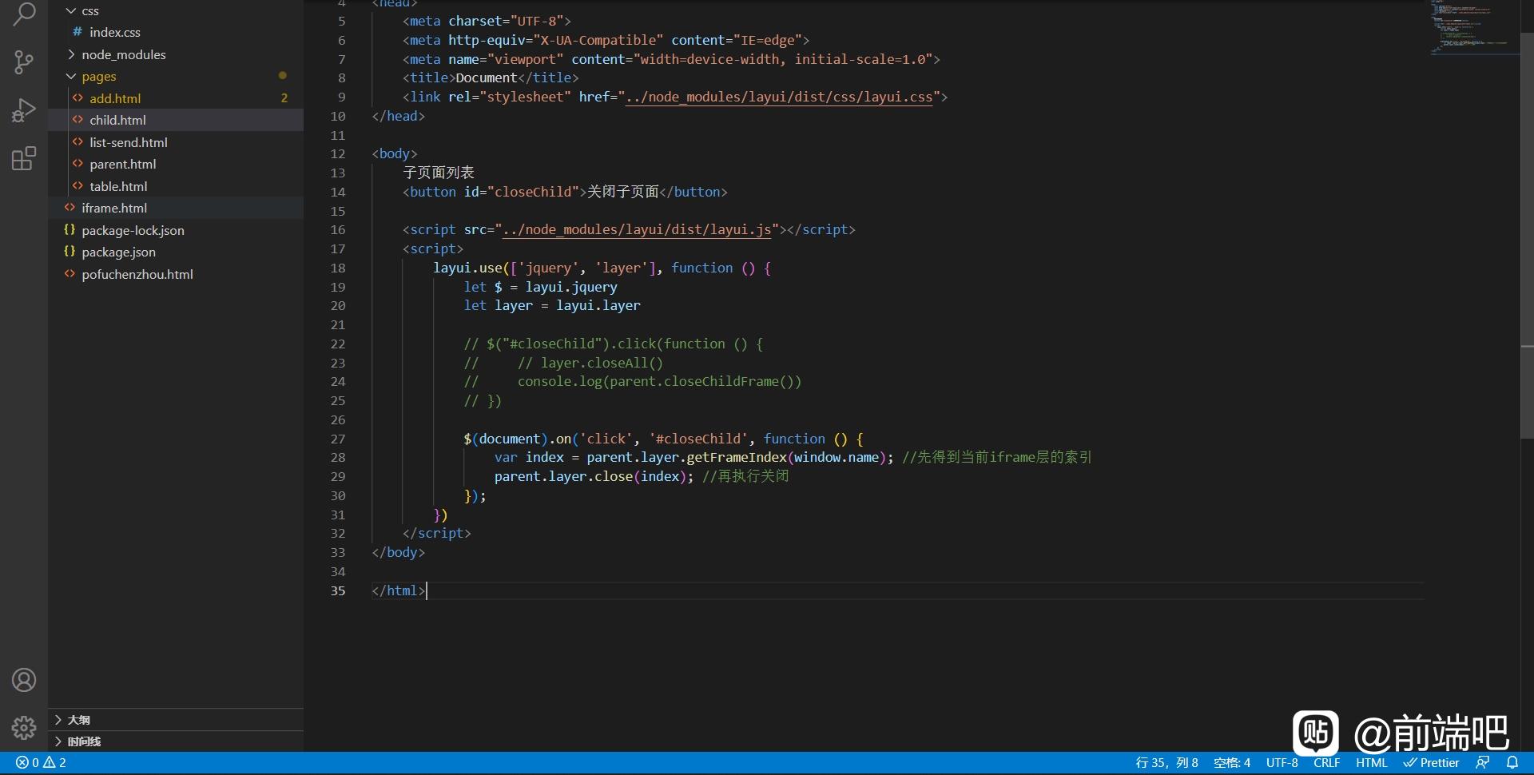Click line number 27 in gutter
This screenshot has height=775, width=1534.
point(338,439)
